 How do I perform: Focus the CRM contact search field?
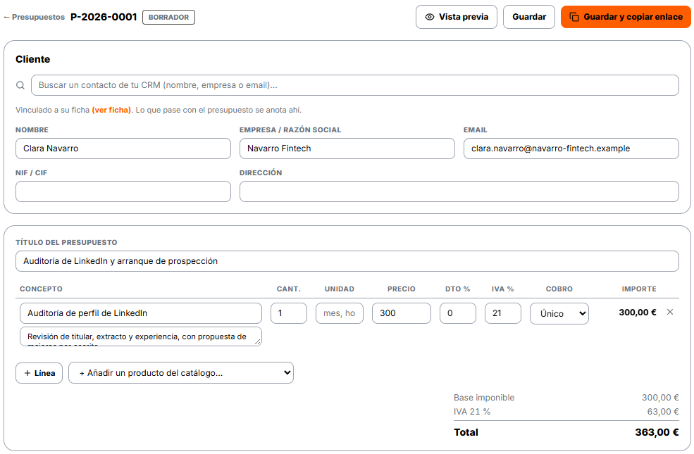tap(355, 85)
